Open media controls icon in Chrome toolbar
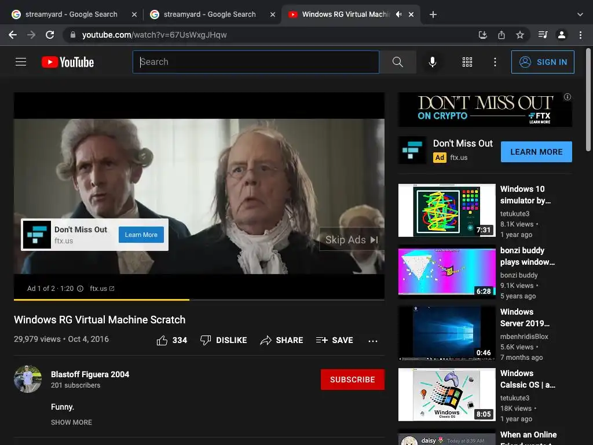 click(x=543, y=35)
